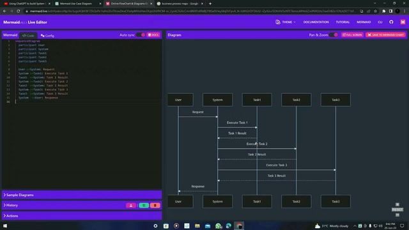409x230 pixels.
Task: Open Settings gear in the taskbar
Action: pyautogui.click(x=155, y=226)
